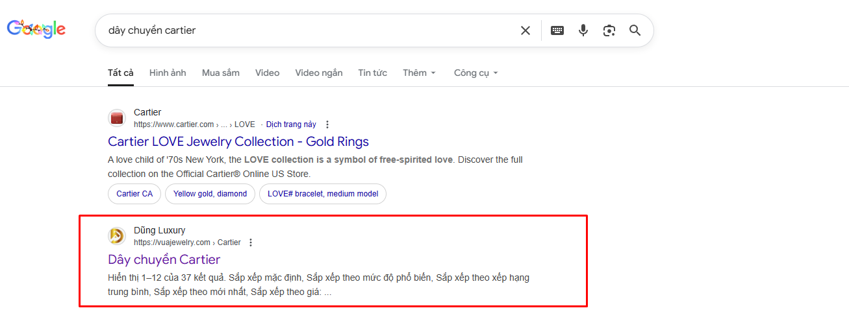Click the https://vuajewelry.com URL text

[x=172, y=242]
